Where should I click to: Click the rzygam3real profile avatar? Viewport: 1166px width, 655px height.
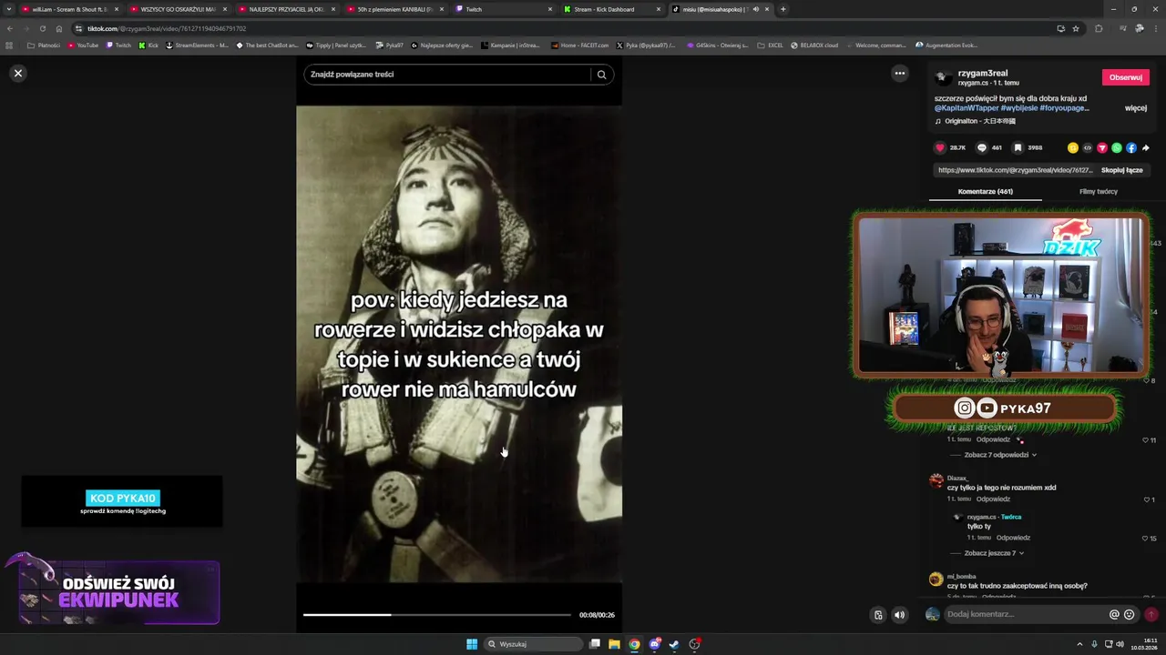(944, 77)
